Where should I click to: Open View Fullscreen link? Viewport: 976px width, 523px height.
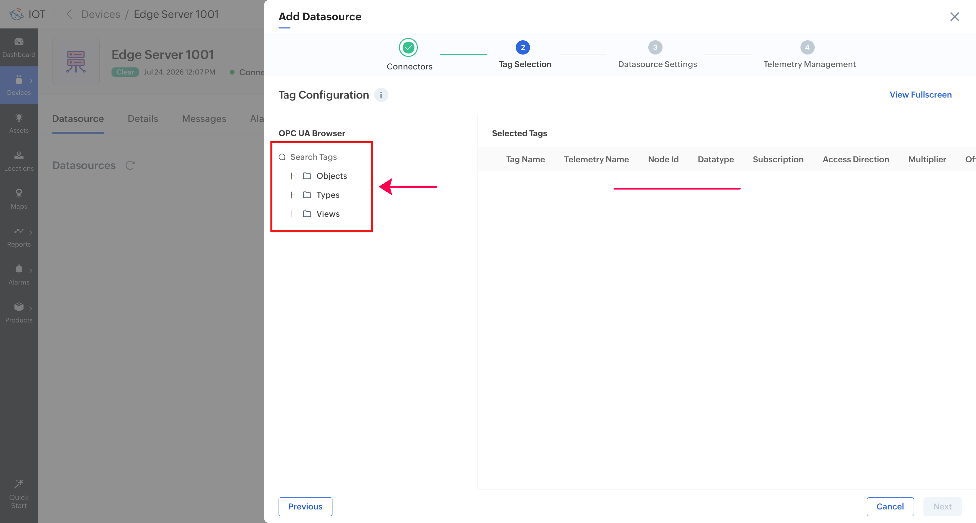(x=920, y=95)
